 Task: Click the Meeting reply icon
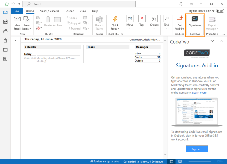click(x=85, y=18)
